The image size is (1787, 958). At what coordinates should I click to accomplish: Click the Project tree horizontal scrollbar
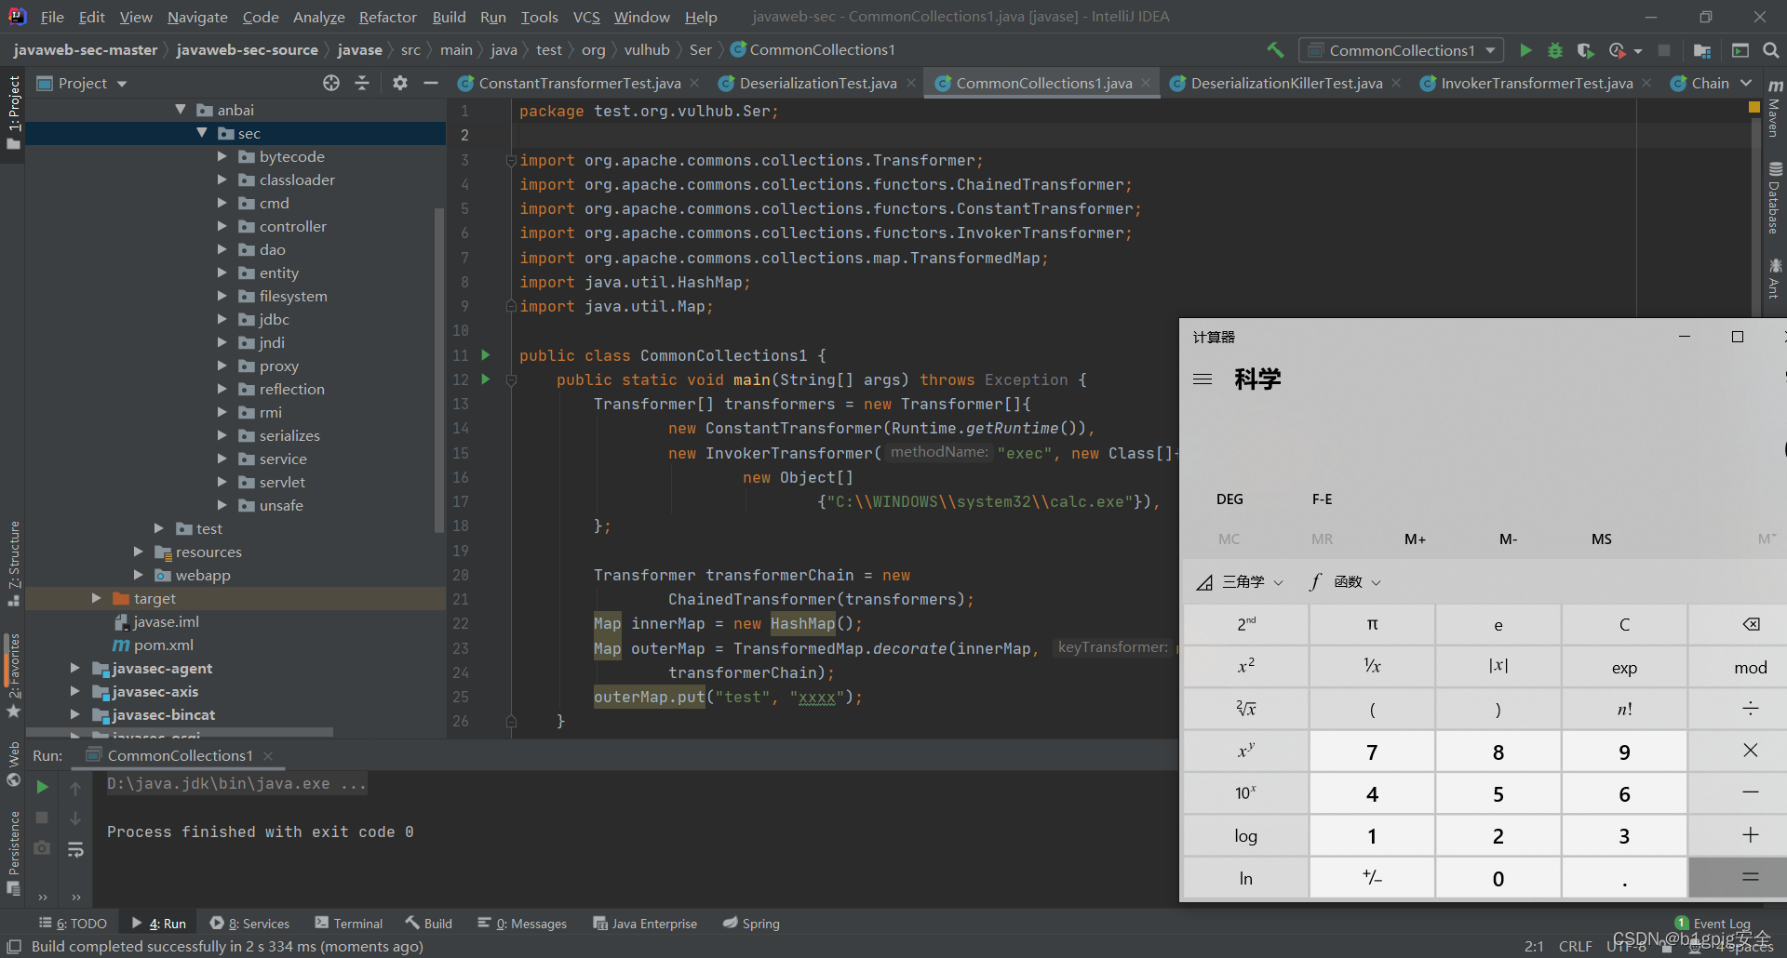click(x=180, y=734)
